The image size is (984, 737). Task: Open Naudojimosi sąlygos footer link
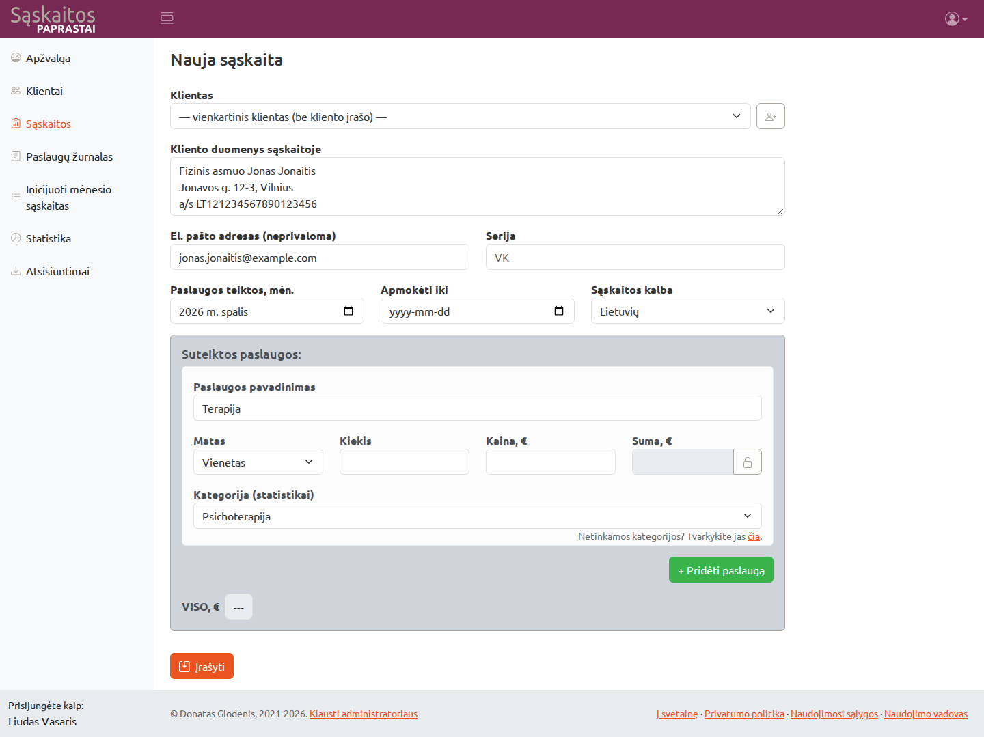pos(834,714)
